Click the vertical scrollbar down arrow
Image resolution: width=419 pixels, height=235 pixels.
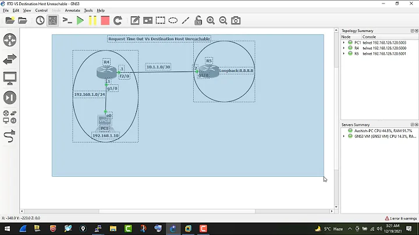point(336,207)
